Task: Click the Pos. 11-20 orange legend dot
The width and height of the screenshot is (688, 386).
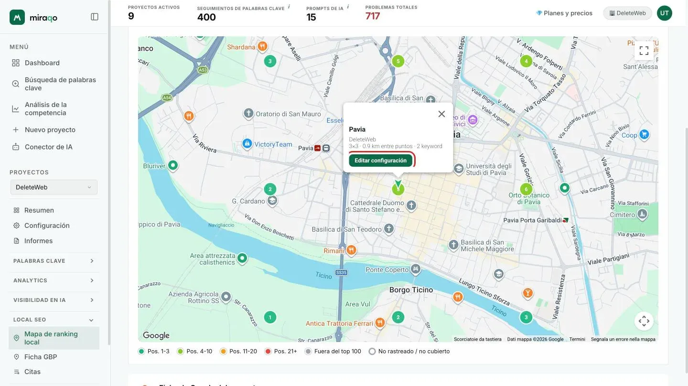Action: pos(223,351)
